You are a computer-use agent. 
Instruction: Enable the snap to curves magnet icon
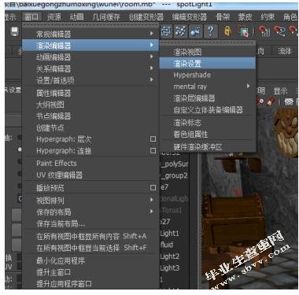pos(279,31)
